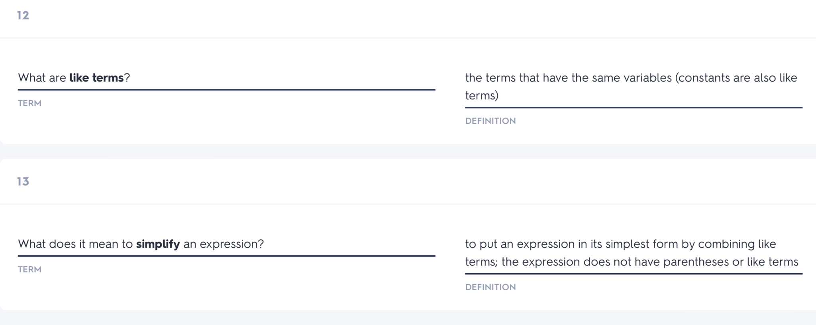Click "terms)" on card 12 definition's second line

click(482, 96)
